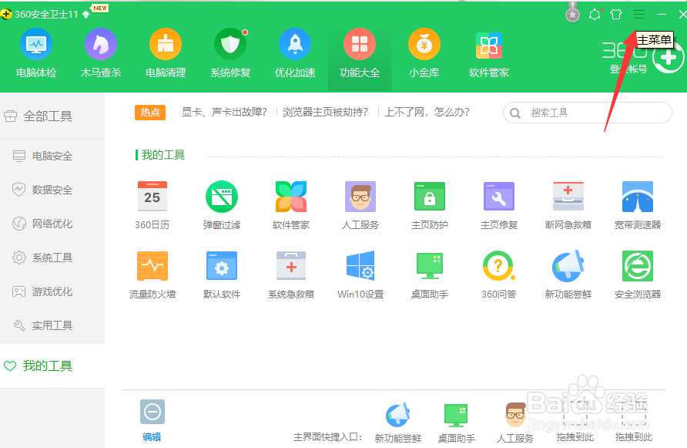Launch 主页修复 wrench tool
The image size is (687, 448).
(x=498, y=205)
